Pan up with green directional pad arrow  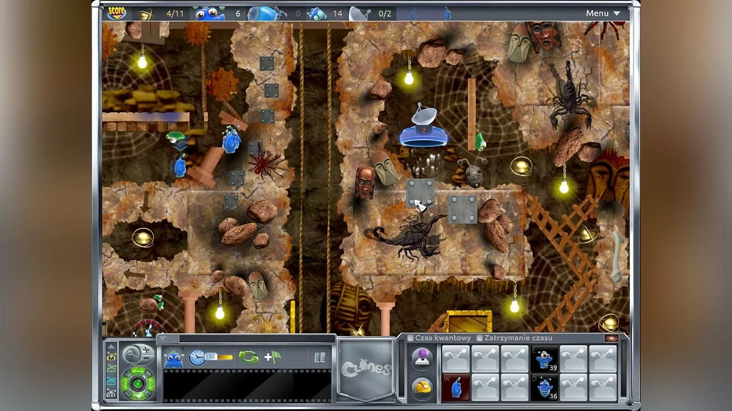(x=137, y=370)
